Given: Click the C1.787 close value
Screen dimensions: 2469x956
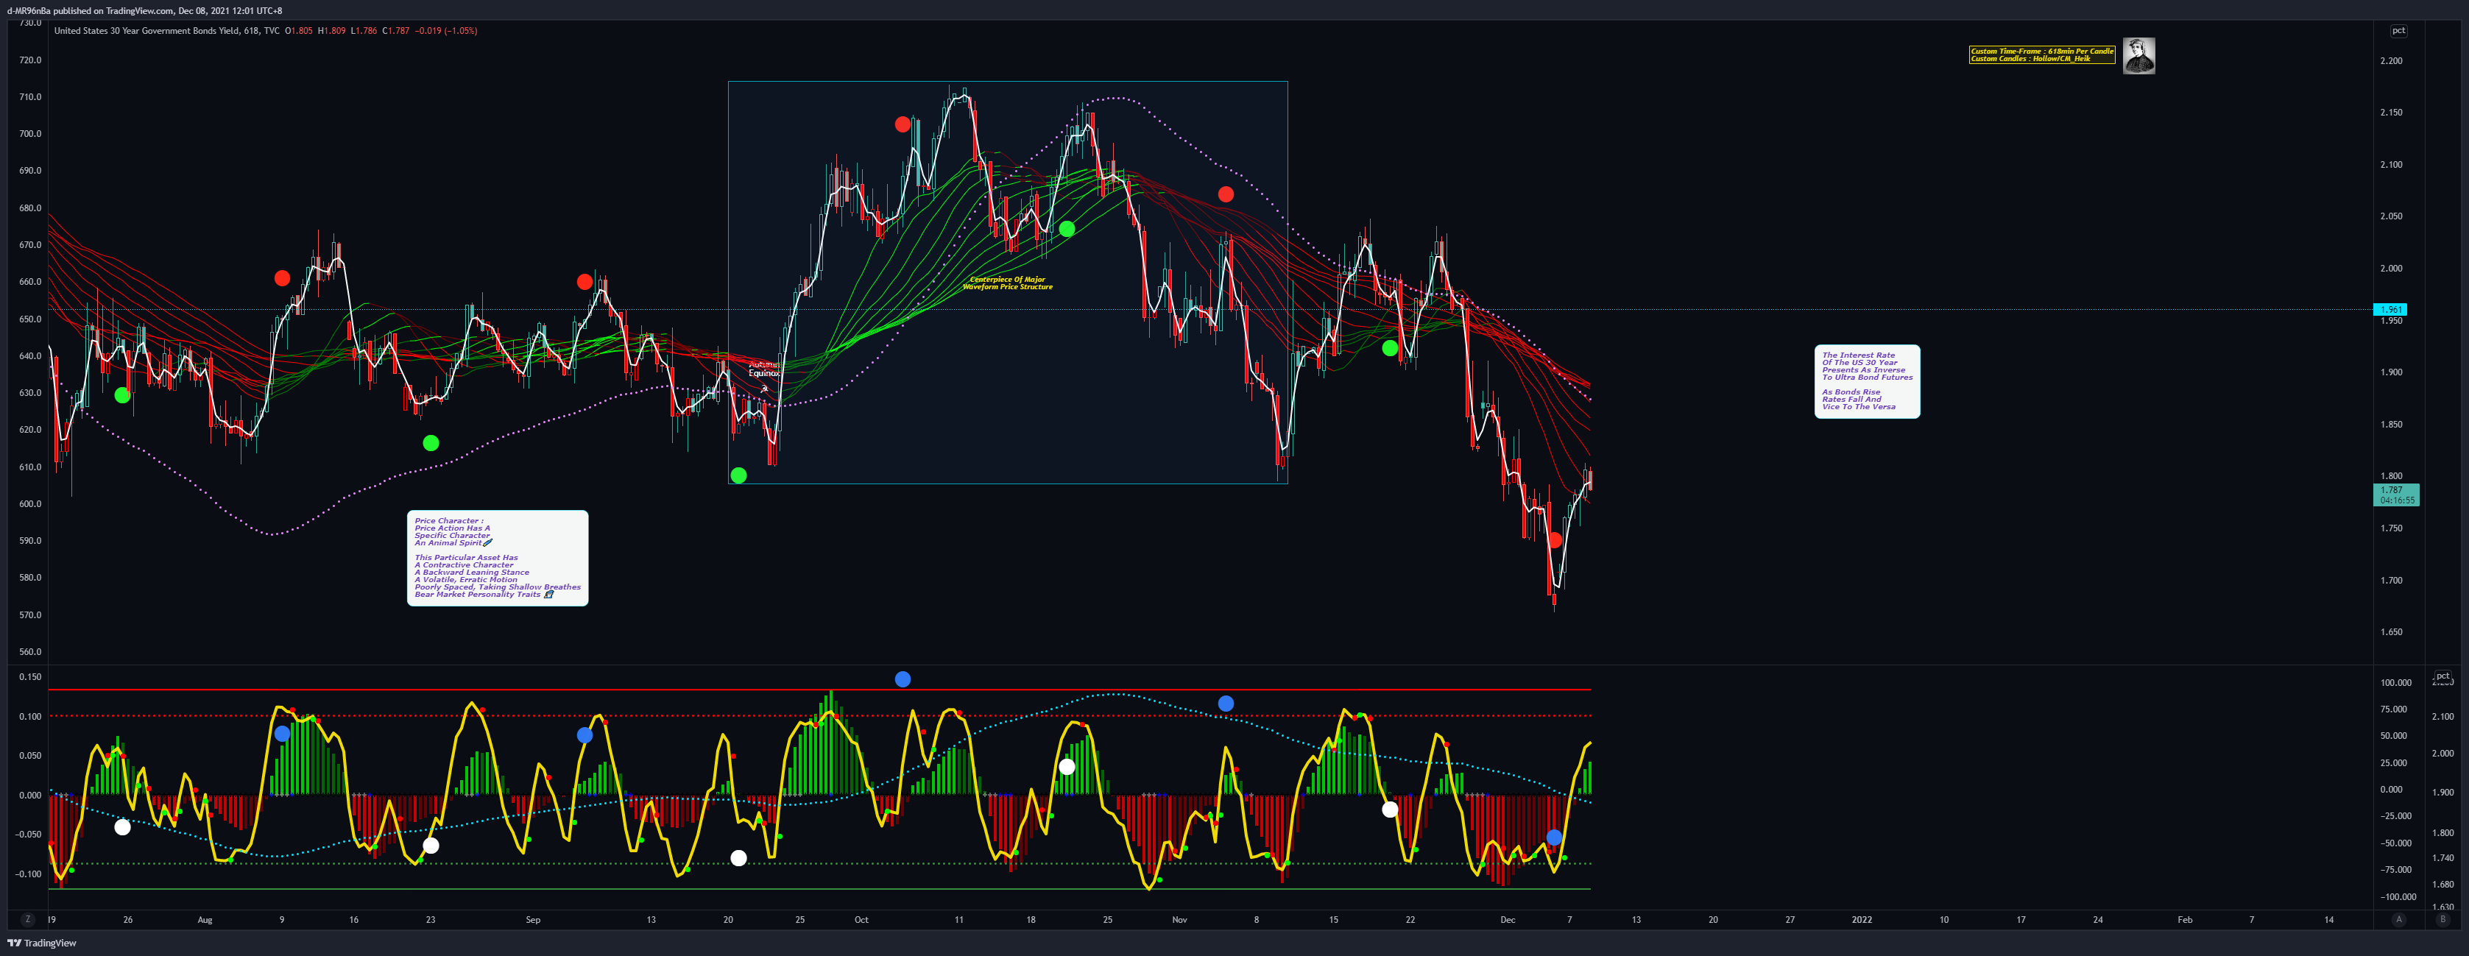Looking at the screenshot, I should point(396,31).
